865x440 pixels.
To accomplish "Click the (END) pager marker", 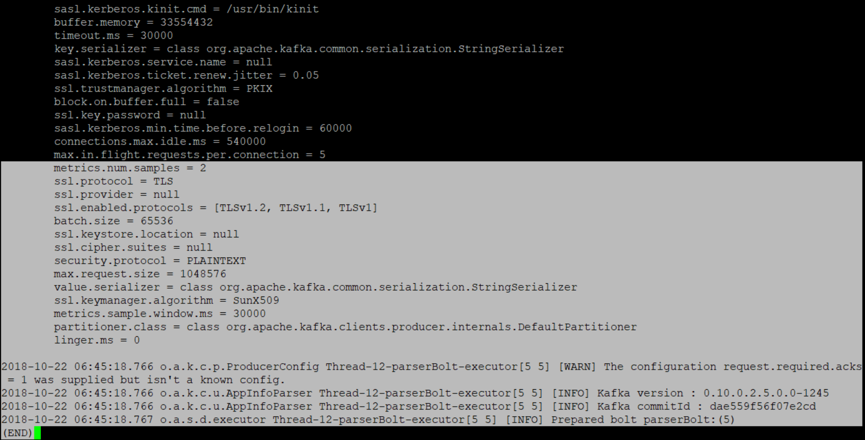I will [17, 433].
